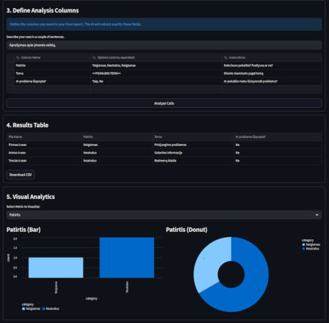Click Neigiamas legend entry beside the donut chart
The height and width of the screenshot is (323, 329).
pos(311,244)
